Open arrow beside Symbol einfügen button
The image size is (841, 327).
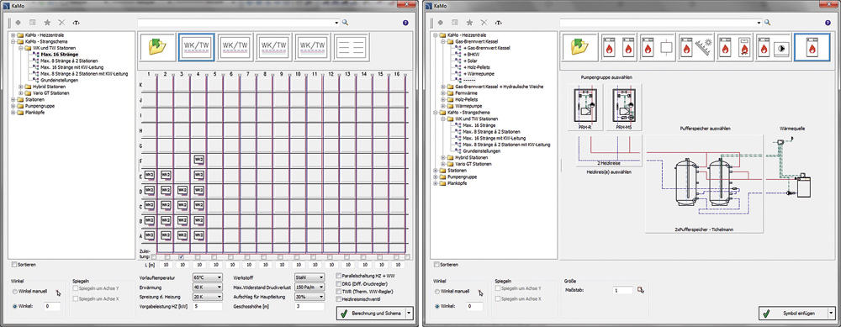pos(832,313)
